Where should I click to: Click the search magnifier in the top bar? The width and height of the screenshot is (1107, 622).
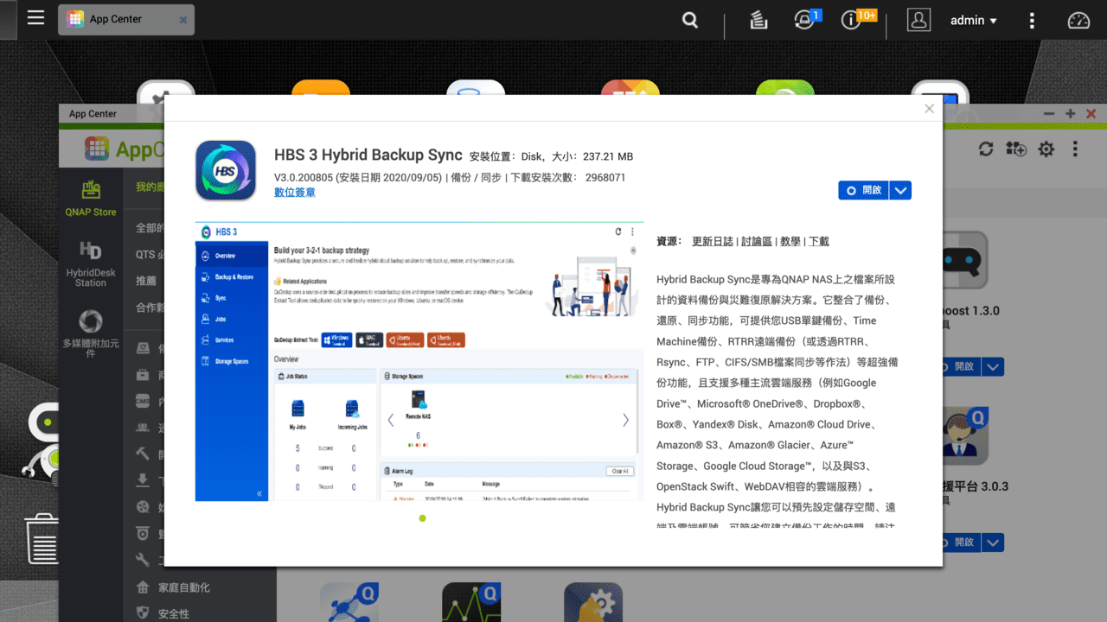pyautogui.click(x=689, y=19)
